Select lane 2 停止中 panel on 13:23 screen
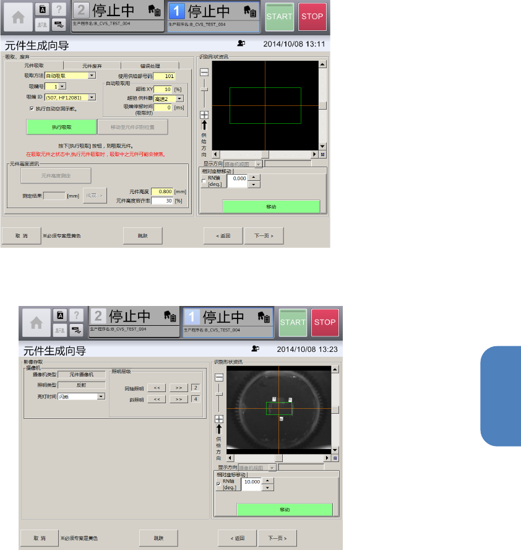This screenshot has width=521, height=550. (x=134, y=322)
